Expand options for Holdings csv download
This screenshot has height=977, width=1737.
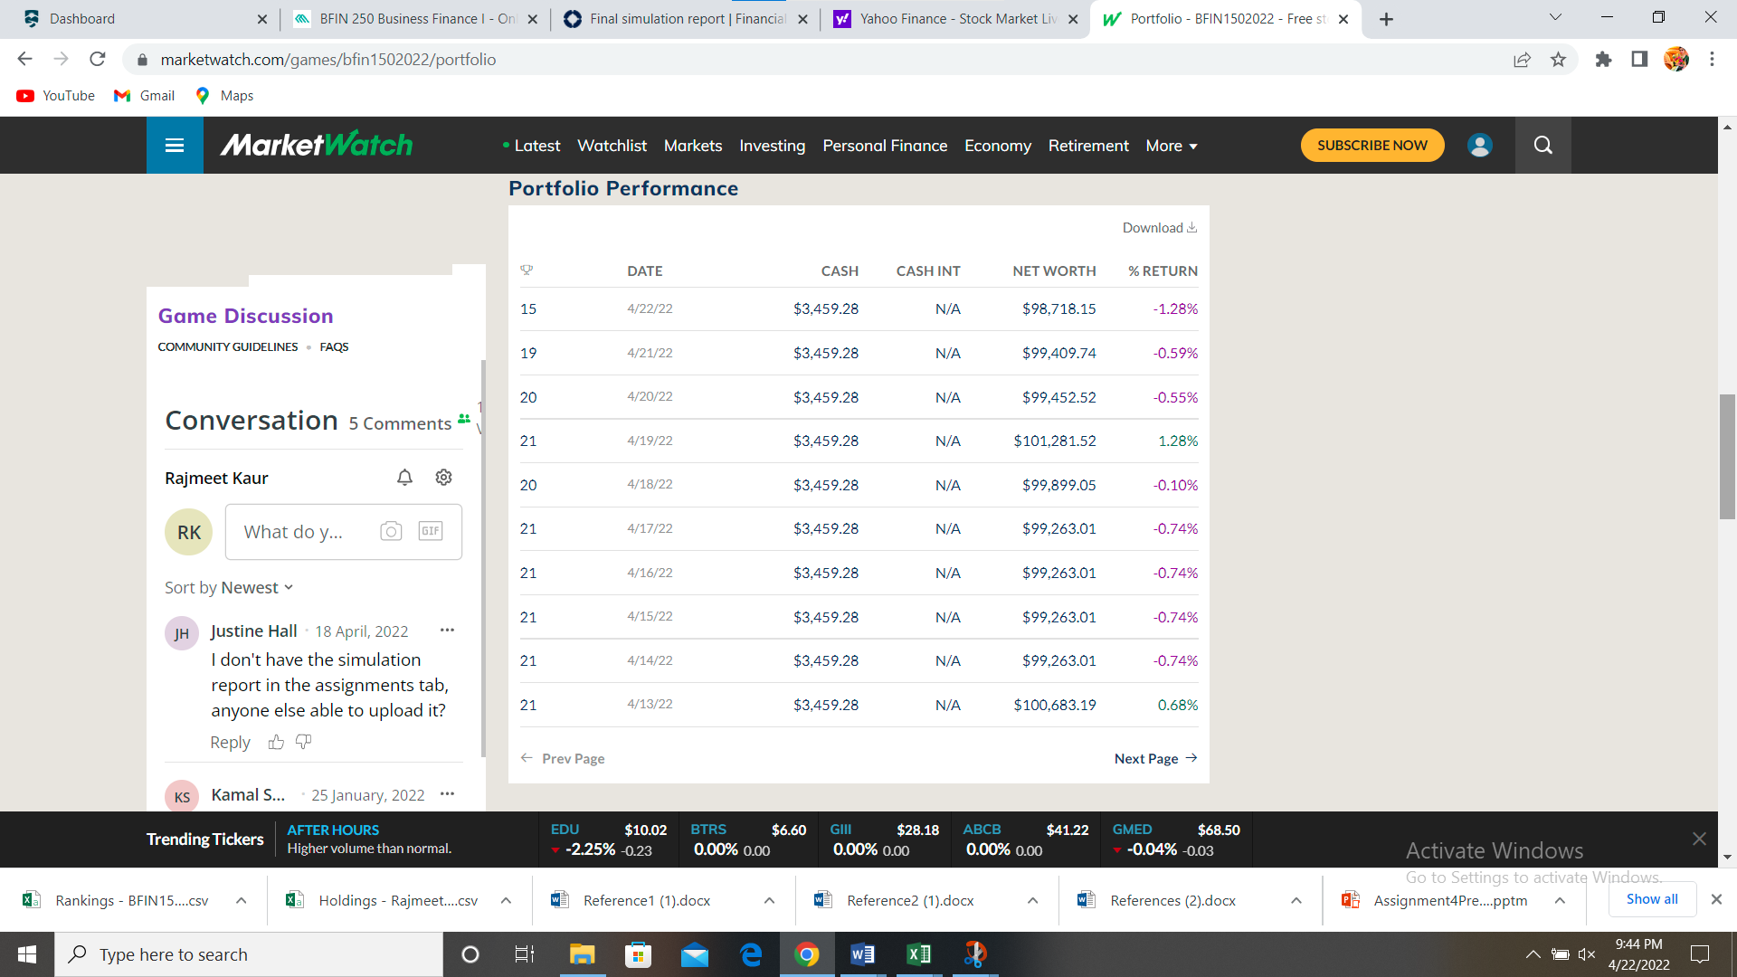click(x=506, y=901)
